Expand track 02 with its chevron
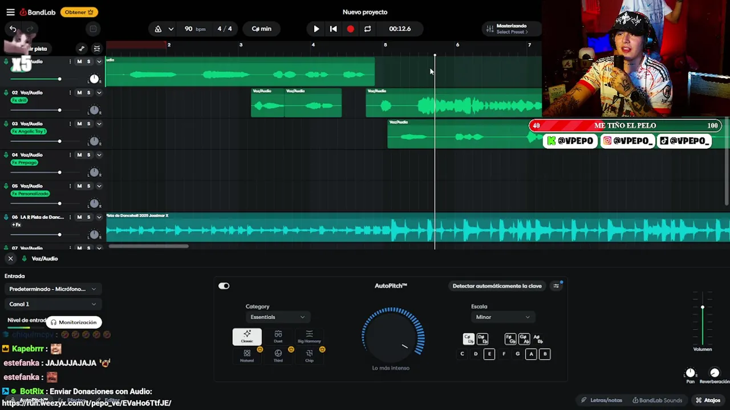The image size is (730, 410). point(99,92)
